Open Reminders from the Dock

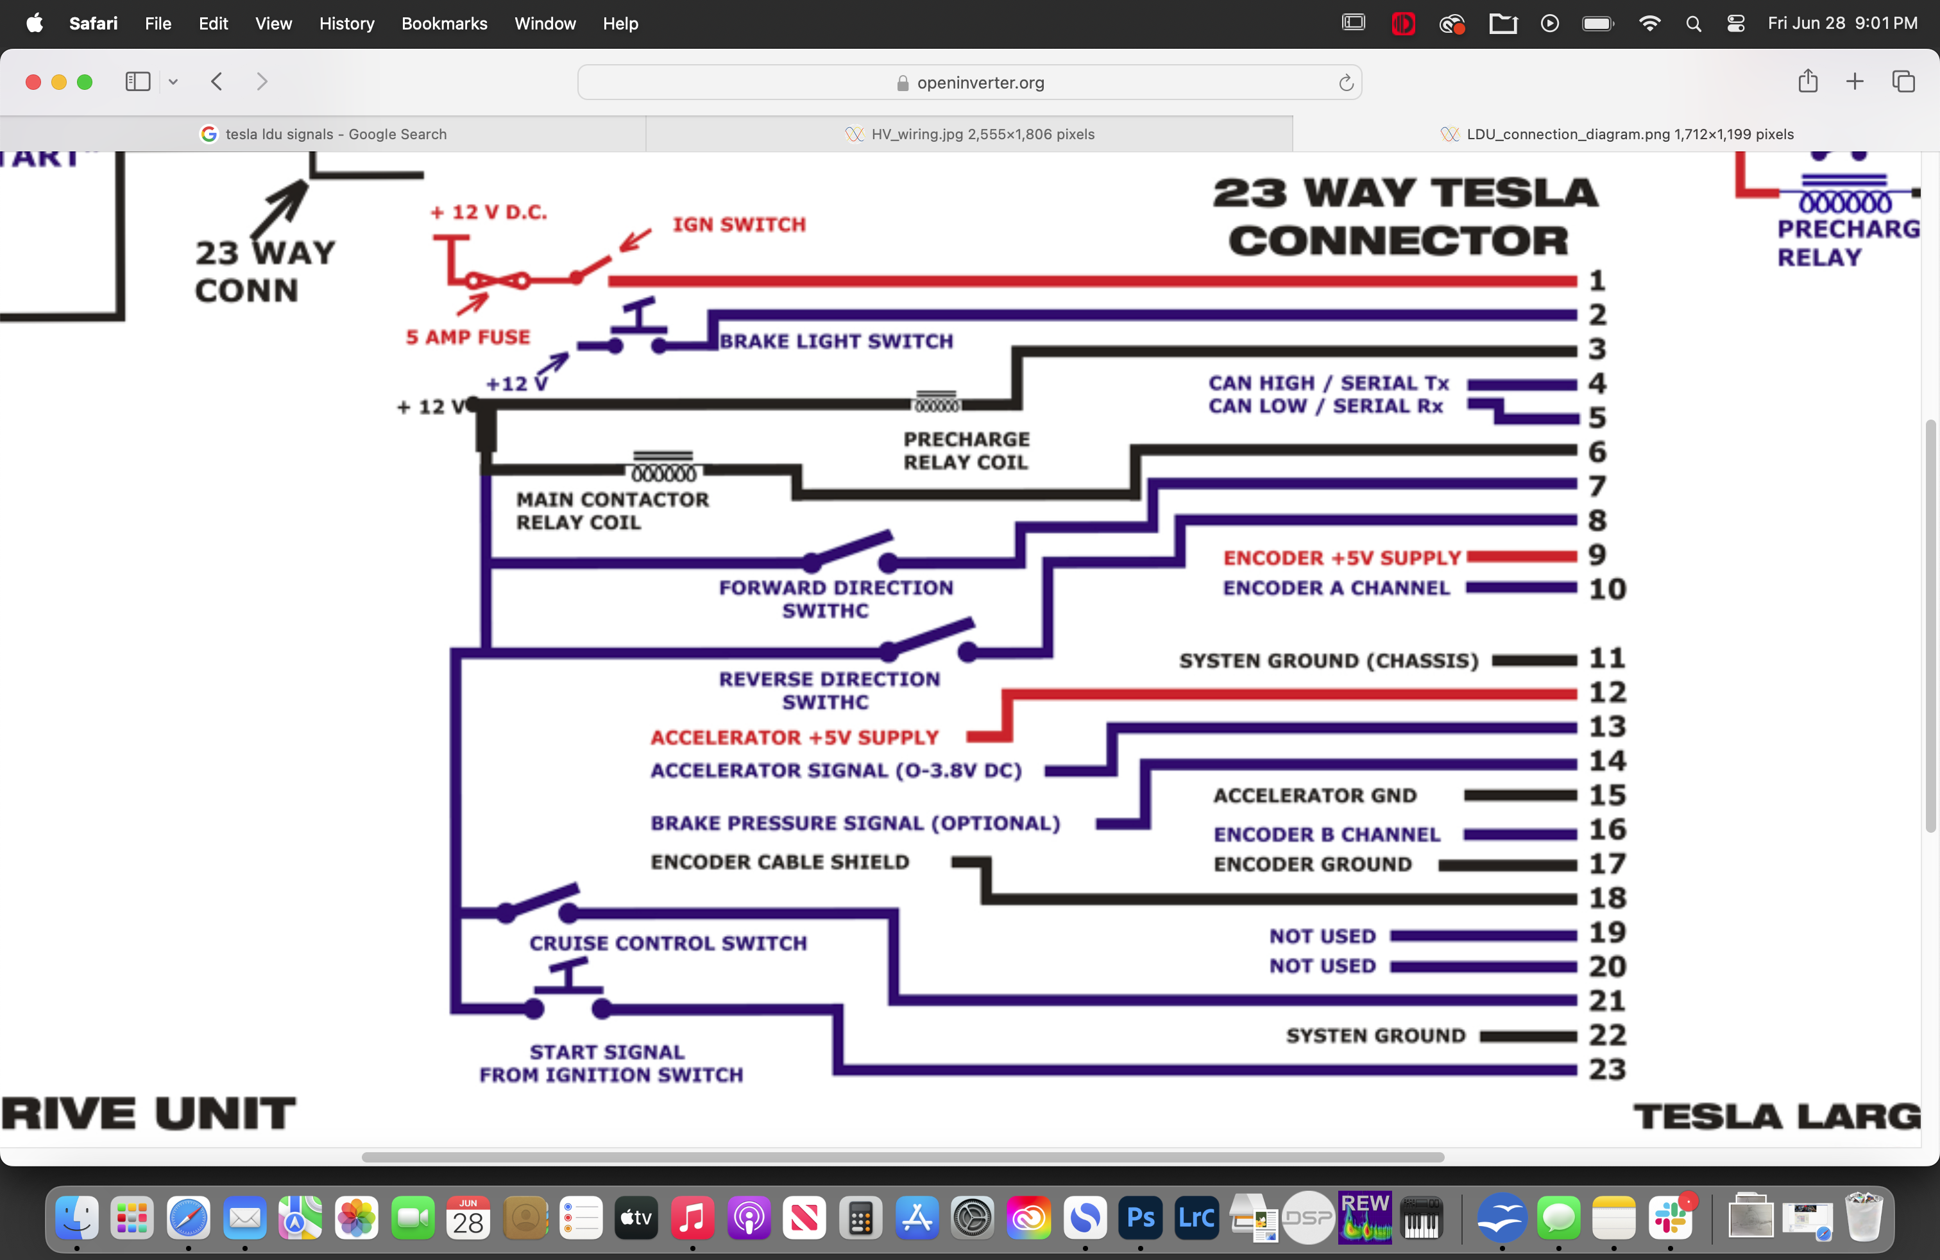tap(581, 1218)
